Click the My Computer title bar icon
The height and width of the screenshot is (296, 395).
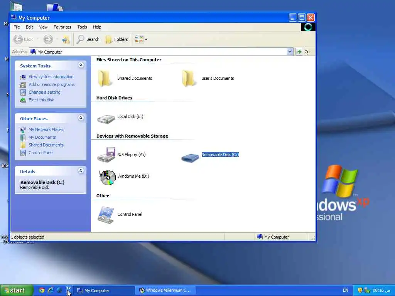tap(14, 17)
